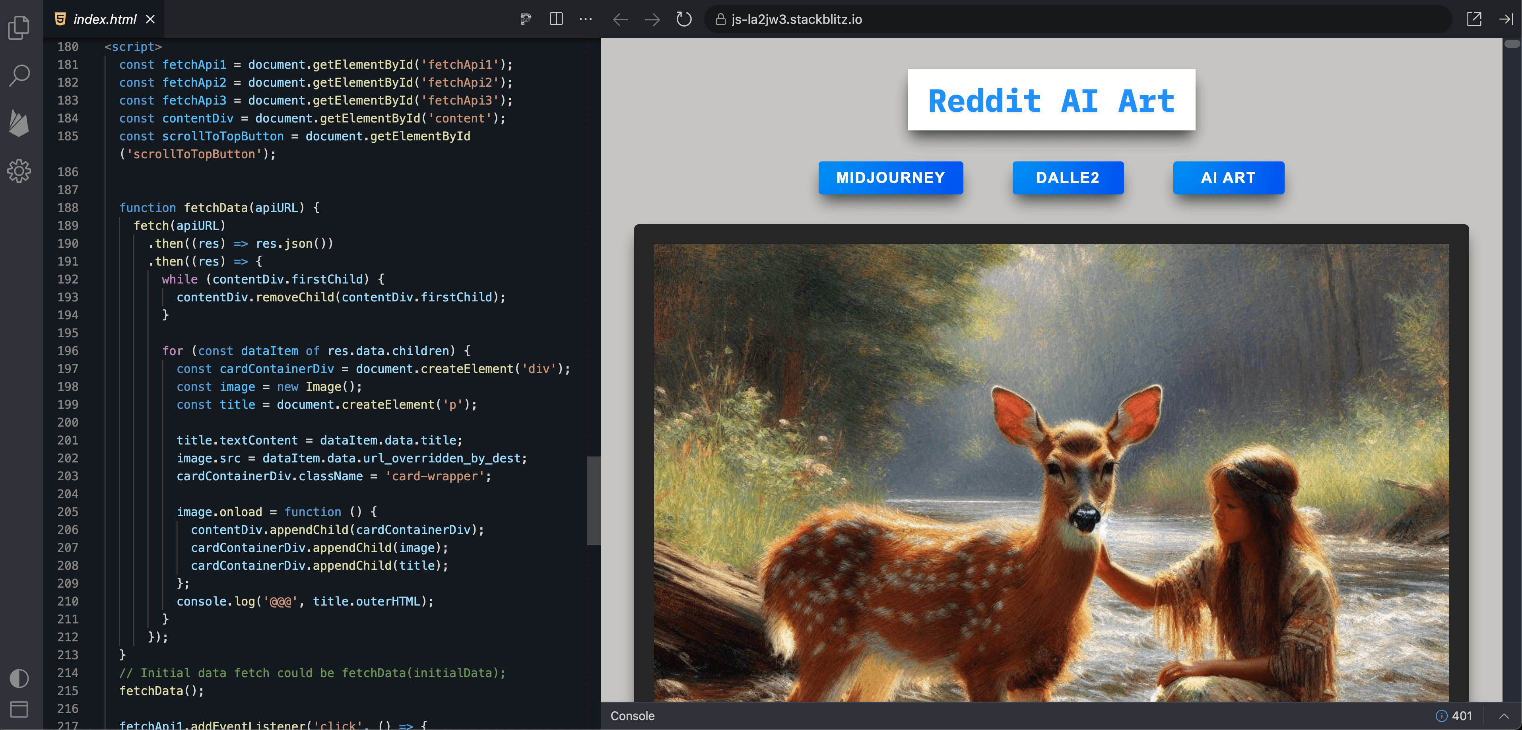Open the Files explorer sidebar icon

tap(19, 27)
